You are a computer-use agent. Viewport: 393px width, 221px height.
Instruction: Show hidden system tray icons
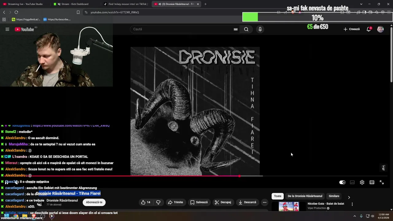[355, 216]
